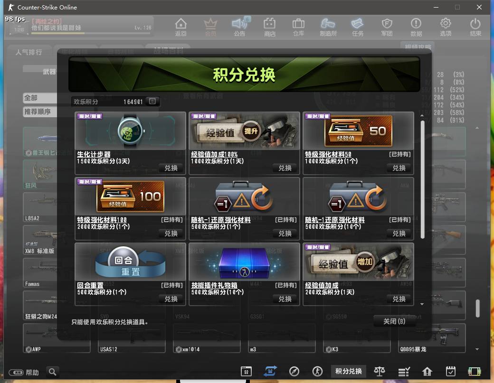Open the 仓库 inventory icon
Screen dimensions: 494x383
point(298,27)
